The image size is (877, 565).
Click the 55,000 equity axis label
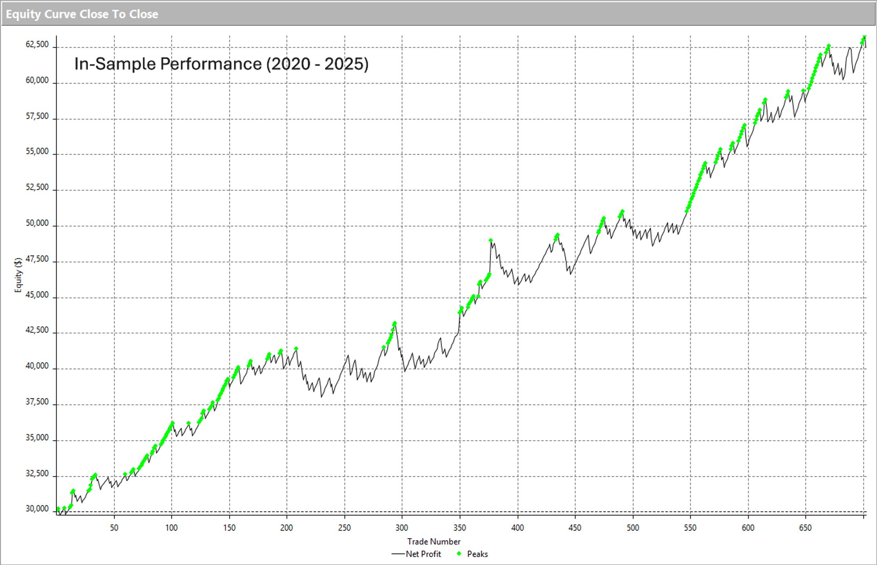tap(37, 151)
